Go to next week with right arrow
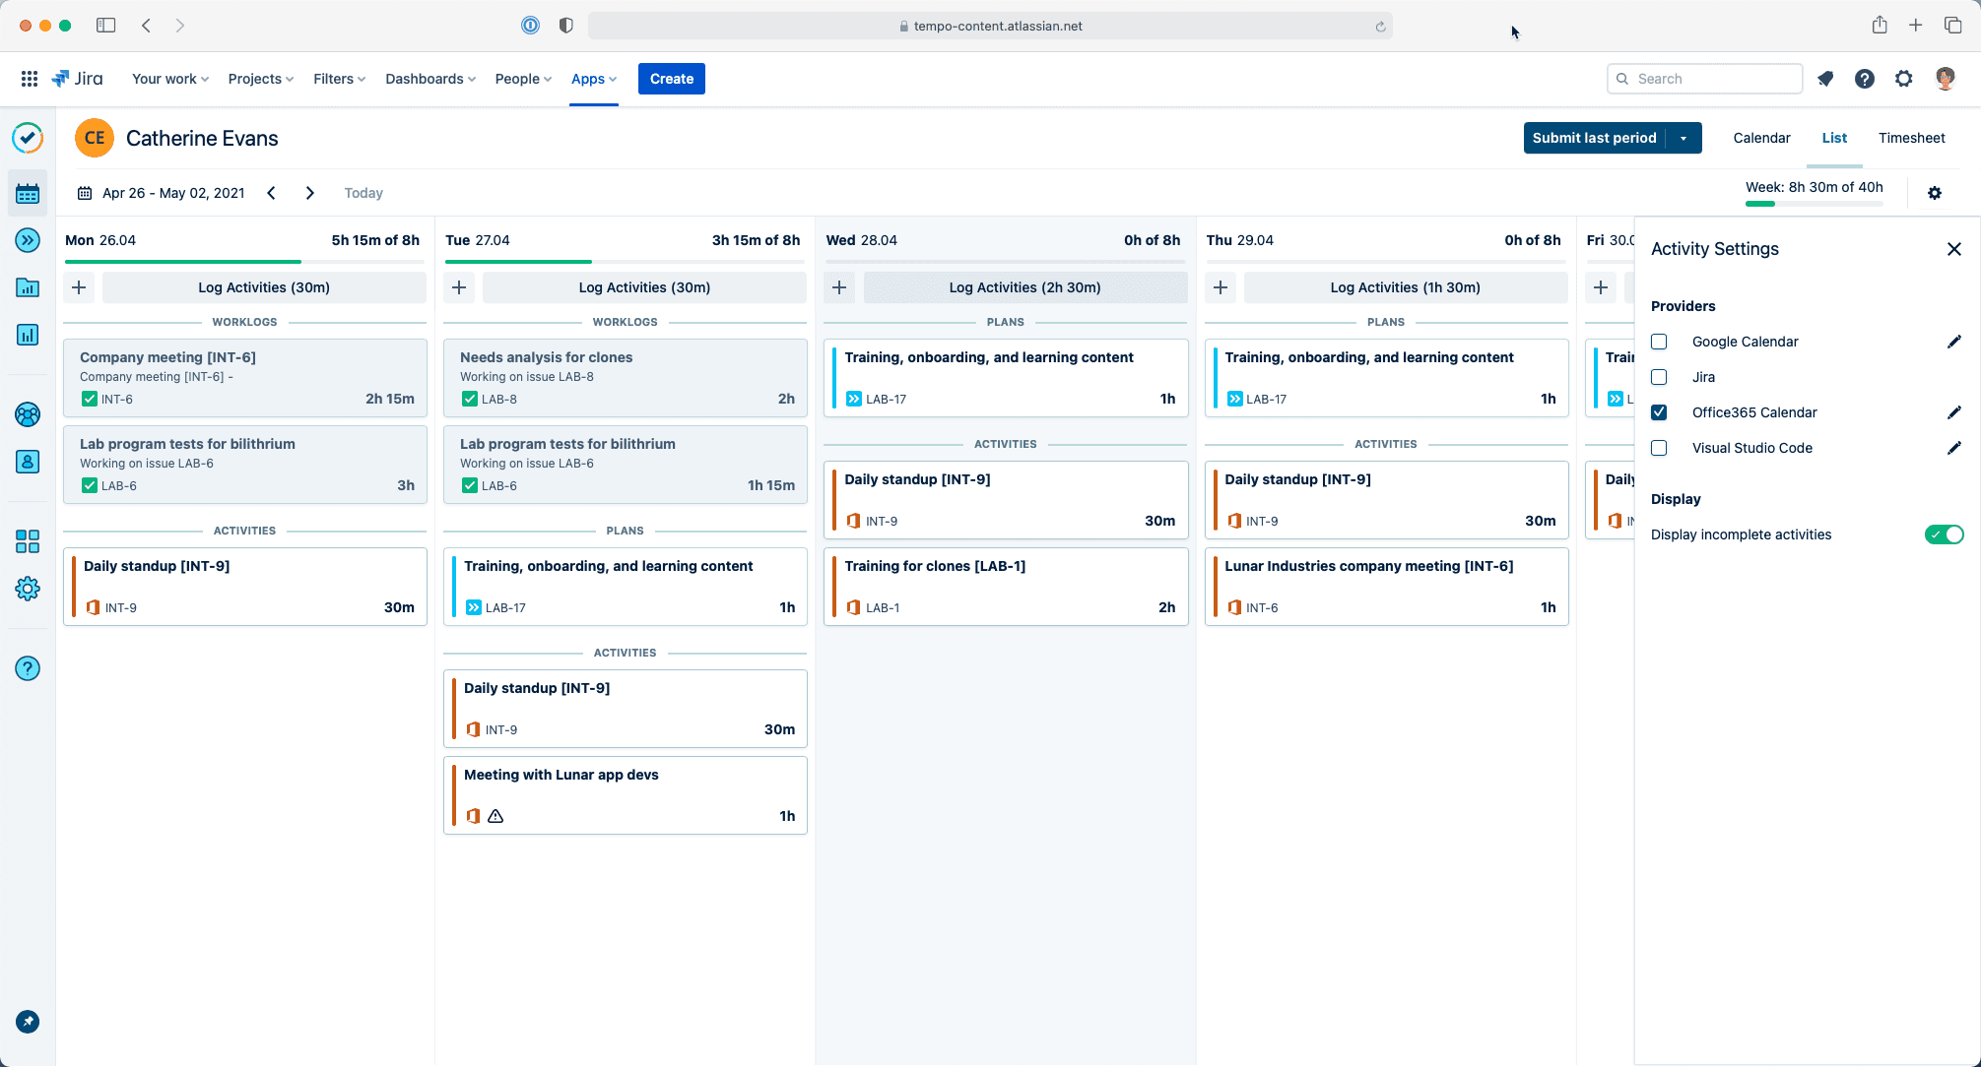The image size is (1981, 1067). (x=310, y=193)
